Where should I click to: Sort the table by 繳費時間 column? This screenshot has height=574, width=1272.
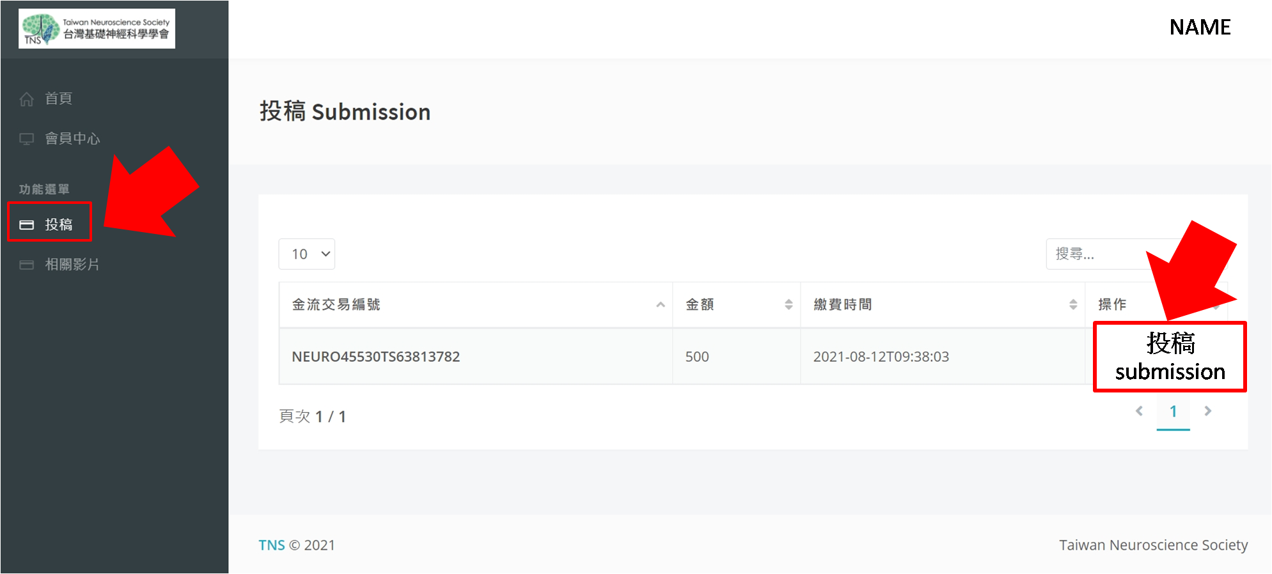943,305
